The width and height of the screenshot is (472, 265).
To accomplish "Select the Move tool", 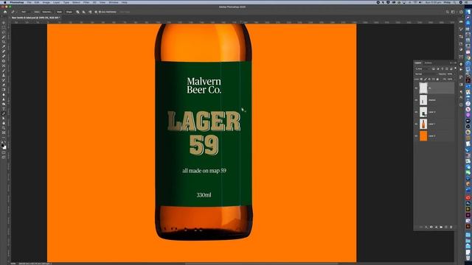I will click(x=4, y=23).
